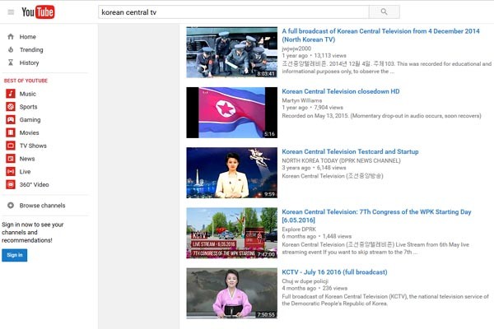Click 'Recorded on May 13, 2015' description
494x329 pixels.
[x=381, y=115]
